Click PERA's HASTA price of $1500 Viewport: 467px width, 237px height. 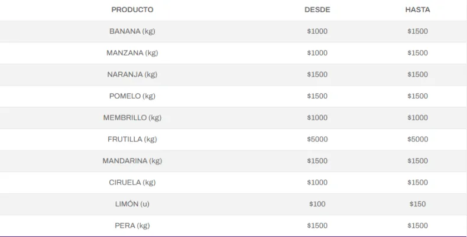point(417,226)
